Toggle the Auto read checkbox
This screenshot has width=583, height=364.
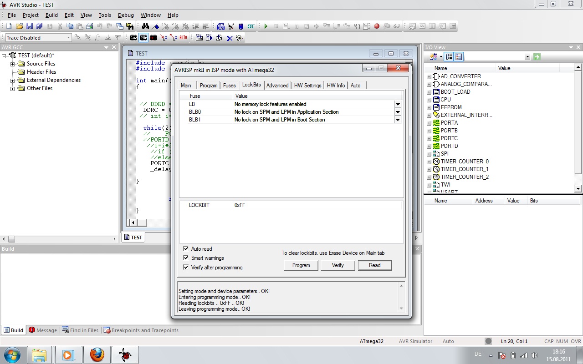coord(186,249)
